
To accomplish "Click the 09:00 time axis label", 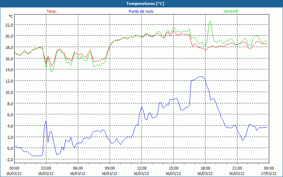I will pos(110,169).
